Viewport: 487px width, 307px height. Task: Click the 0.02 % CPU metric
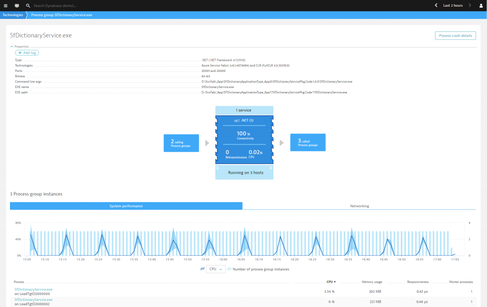click(x=255, y=154)
